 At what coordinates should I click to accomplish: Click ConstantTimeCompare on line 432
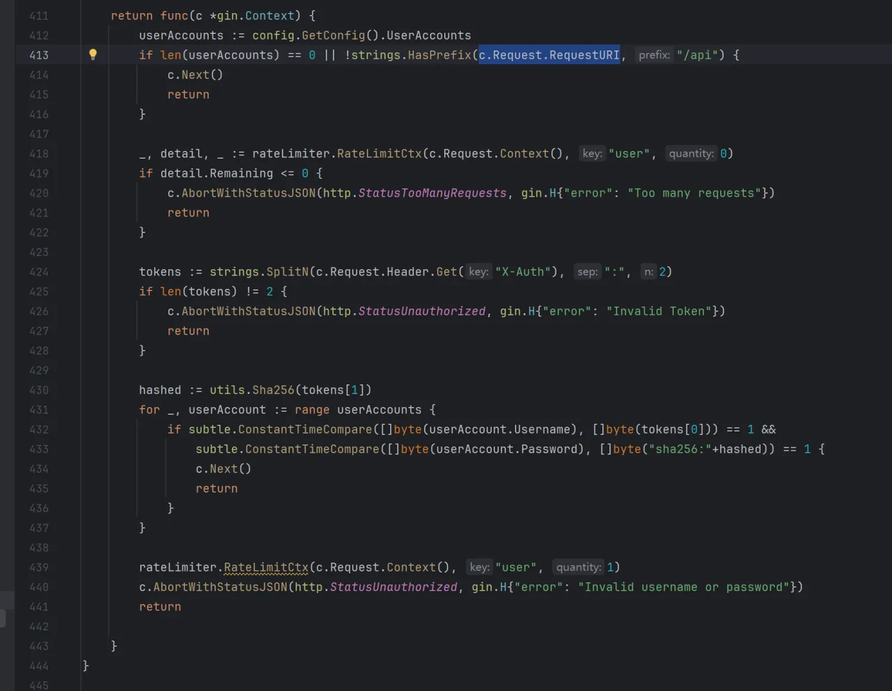tap(305, 430)
